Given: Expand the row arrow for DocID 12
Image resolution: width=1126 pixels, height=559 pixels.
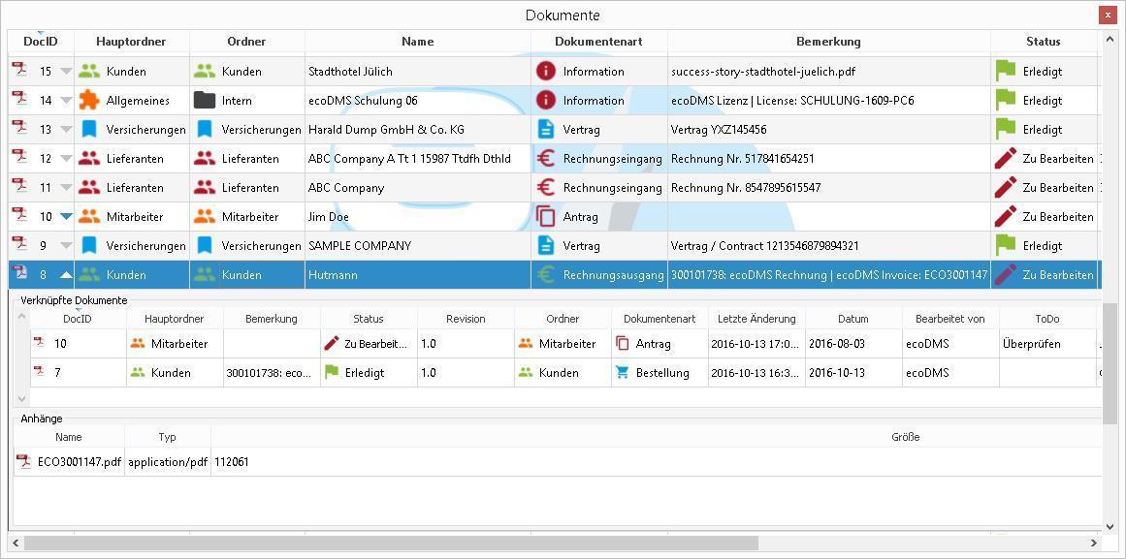Looking at the screenshot, I should coord(66,159).
